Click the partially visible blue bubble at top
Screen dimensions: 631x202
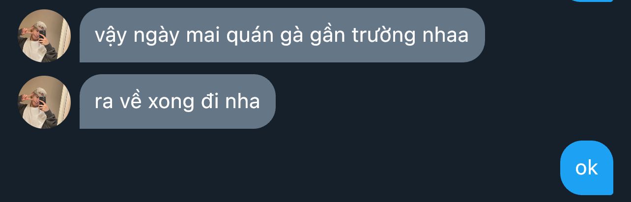[x=590, y=1]
